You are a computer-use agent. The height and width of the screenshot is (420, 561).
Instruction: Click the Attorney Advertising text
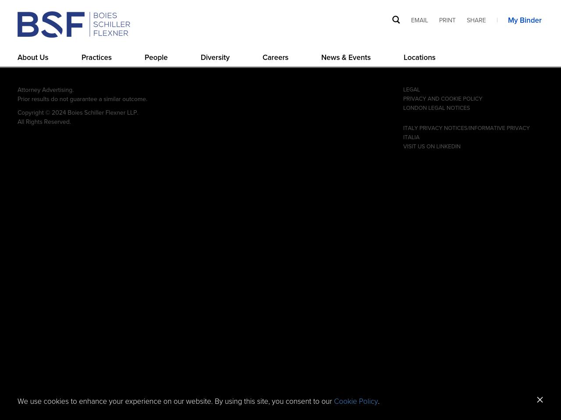tap(46, 90)
